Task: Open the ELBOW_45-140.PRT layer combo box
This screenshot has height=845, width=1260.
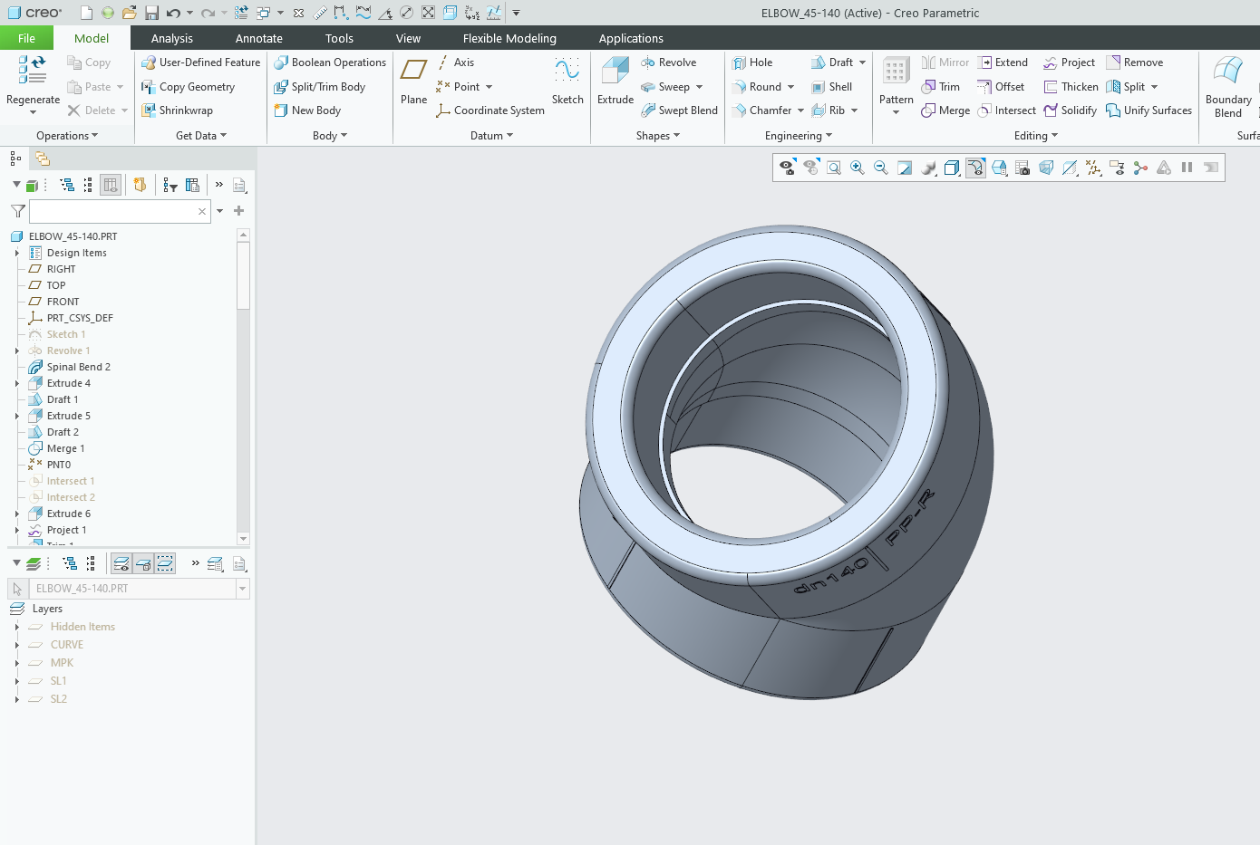Action: point(242,589)
